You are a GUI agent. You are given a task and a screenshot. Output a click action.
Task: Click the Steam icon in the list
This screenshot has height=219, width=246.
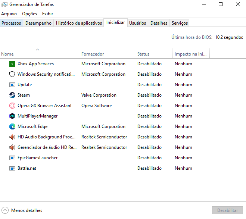[x=12, y=95]
